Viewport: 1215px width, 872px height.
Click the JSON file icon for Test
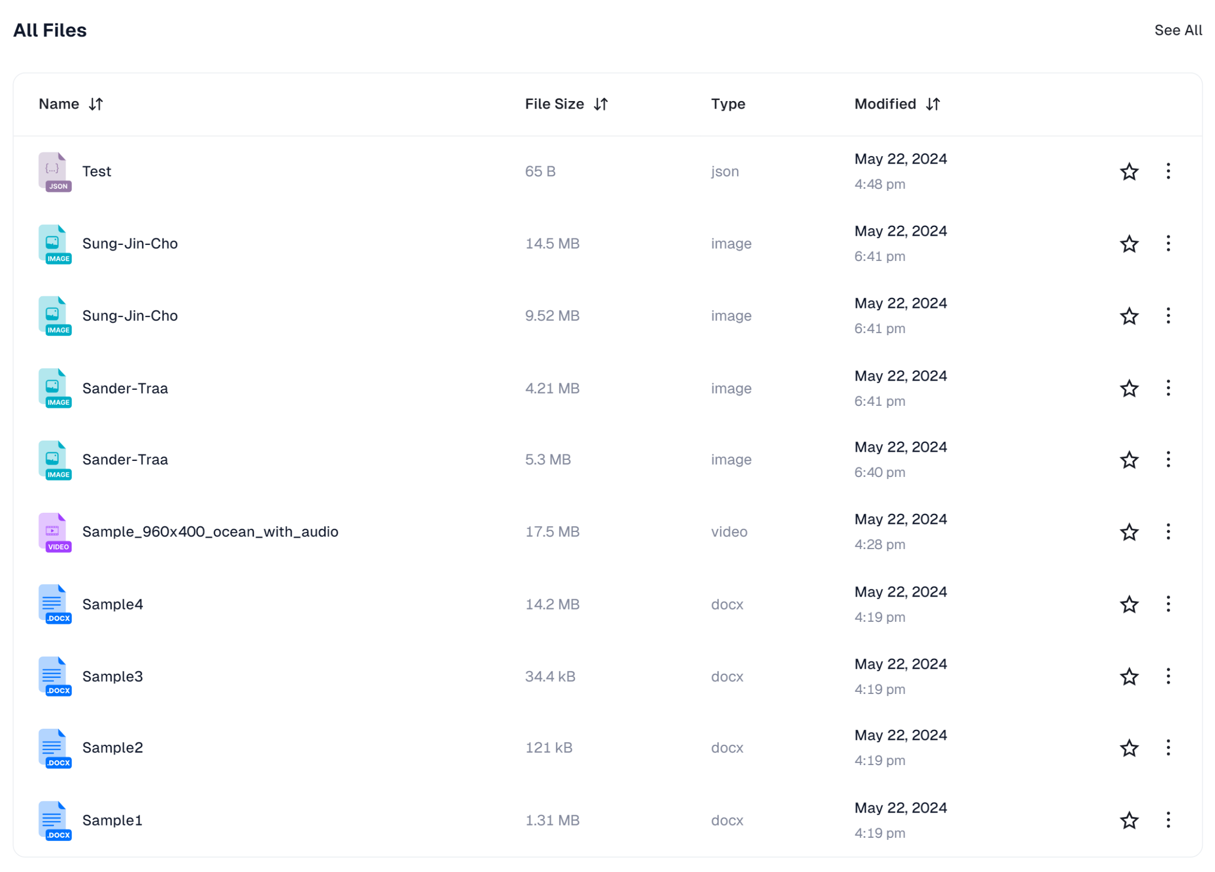pos(55,172)
